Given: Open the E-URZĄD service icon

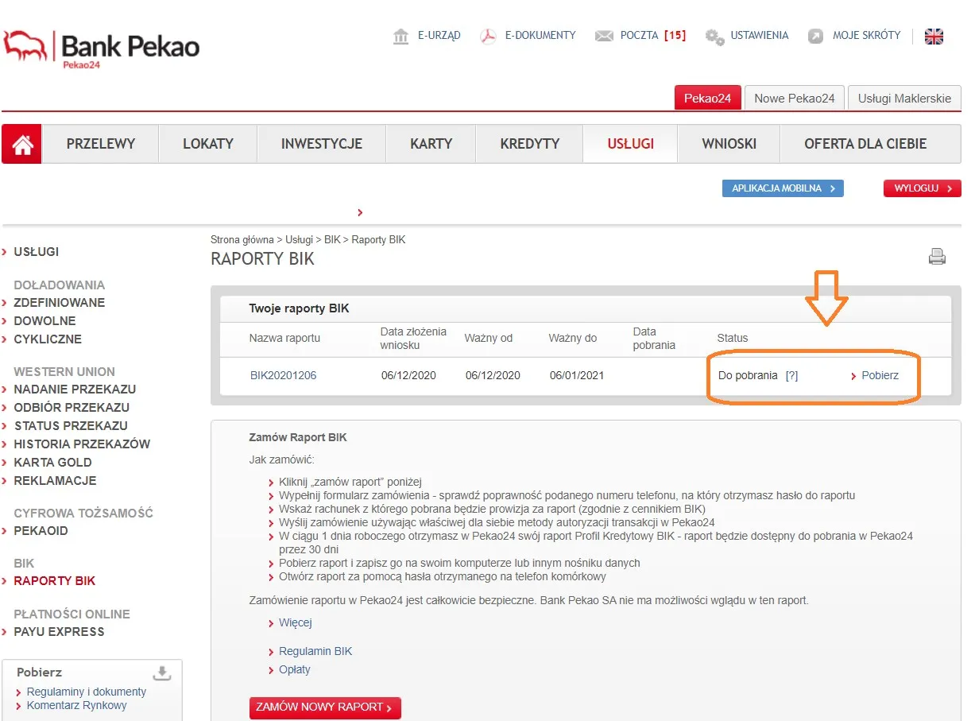Looking at the screenshot, I should (x=401, y=35).
